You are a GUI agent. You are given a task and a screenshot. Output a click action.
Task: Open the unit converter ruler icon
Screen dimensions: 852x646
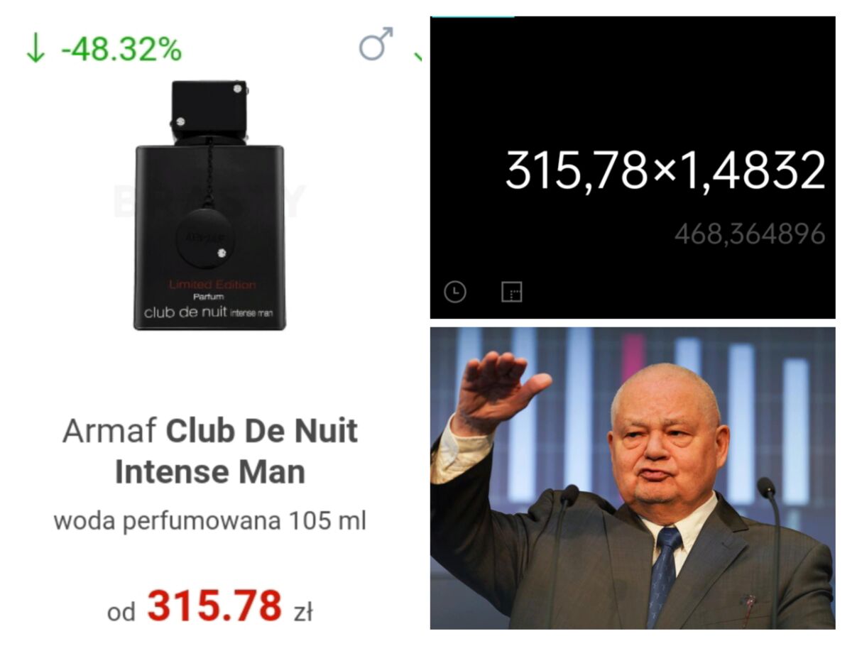(x=511, y=291)
